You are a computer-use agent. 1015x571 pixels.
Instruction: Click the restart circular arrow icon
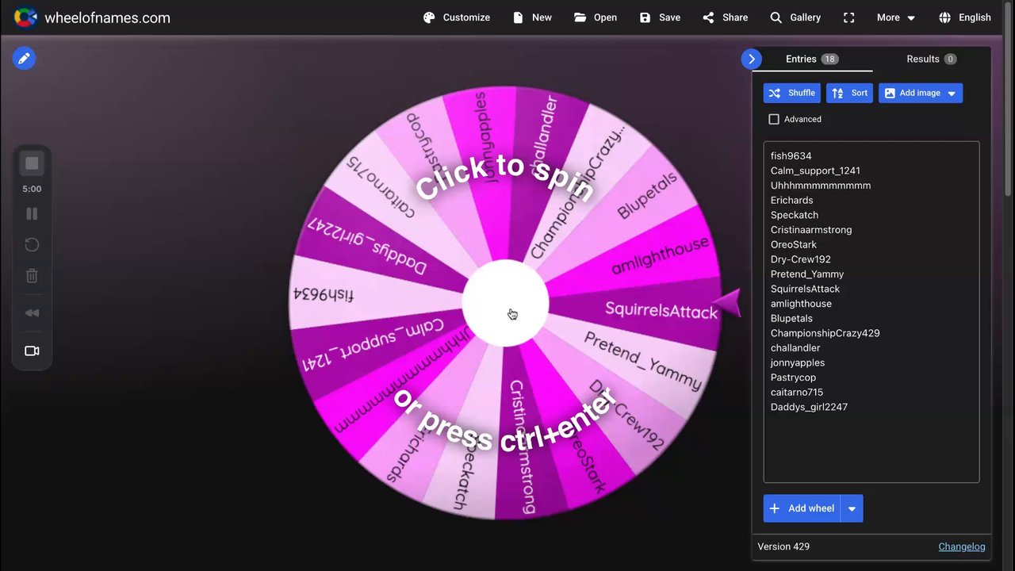coord(32,245)
